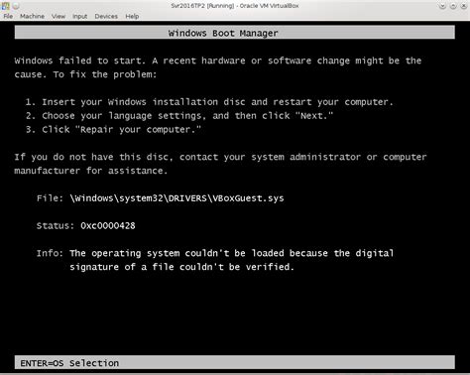Viewport: 470px width, 375px height.
Task: Open the View menu
Action: [59, 16]
